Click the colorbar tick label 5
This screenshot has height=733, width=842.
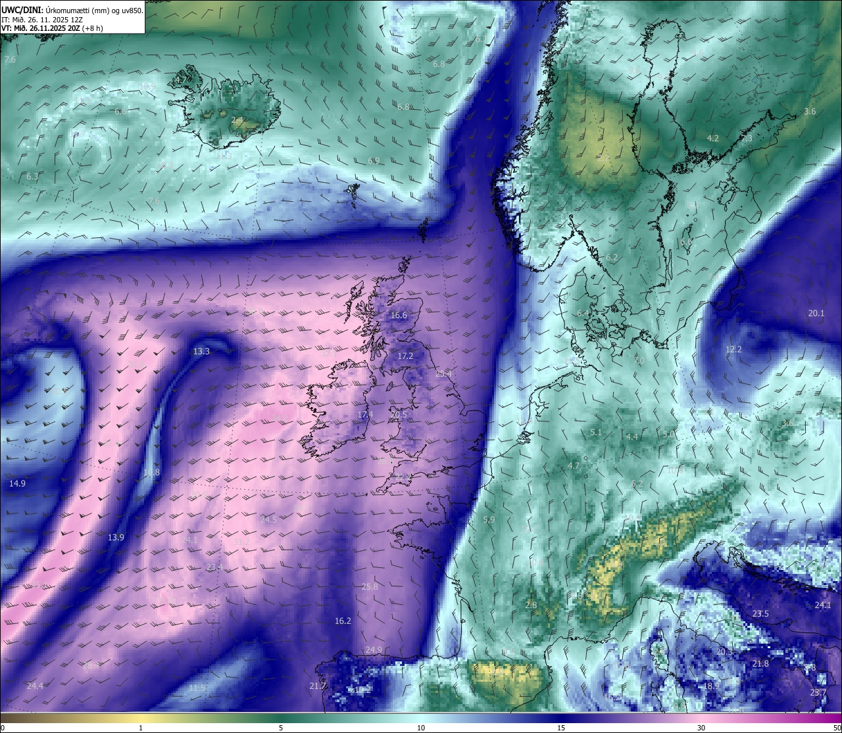tap(281, 727)
